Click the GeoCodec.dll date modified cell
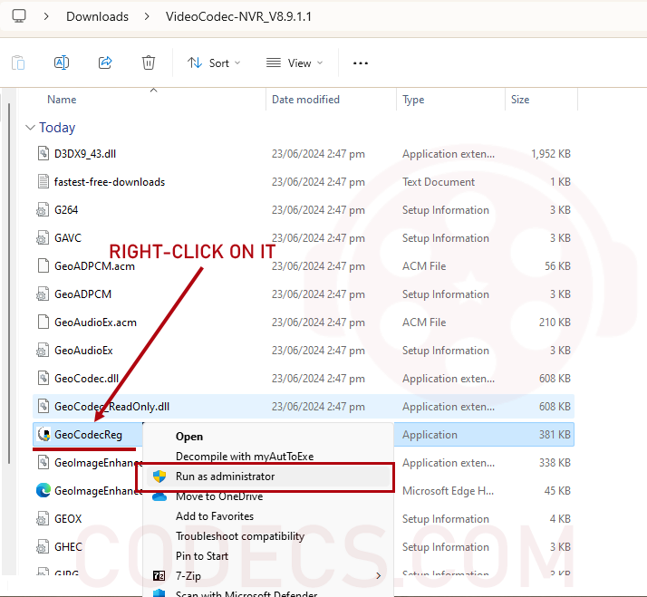This screenshot has height=597, width=647. pyautogui.click(x=318, y=379)
